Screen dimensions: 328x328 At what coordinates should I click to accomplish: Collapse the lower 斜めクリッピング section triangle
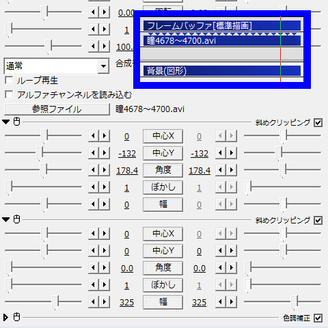[6, 220]
